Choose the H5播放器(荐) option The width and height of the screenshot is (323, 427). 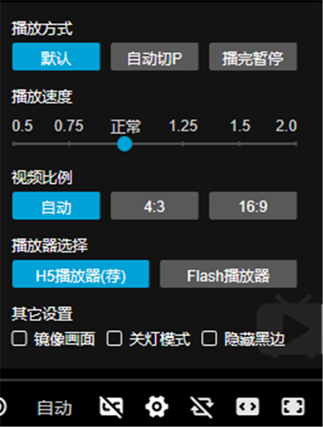tap(81, 274)
